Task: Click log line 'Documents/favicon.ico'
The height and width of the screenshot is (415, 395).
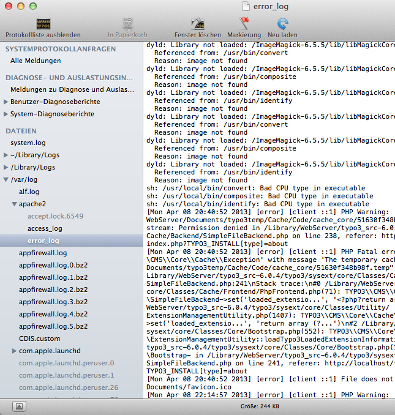Action: (189, 387)
